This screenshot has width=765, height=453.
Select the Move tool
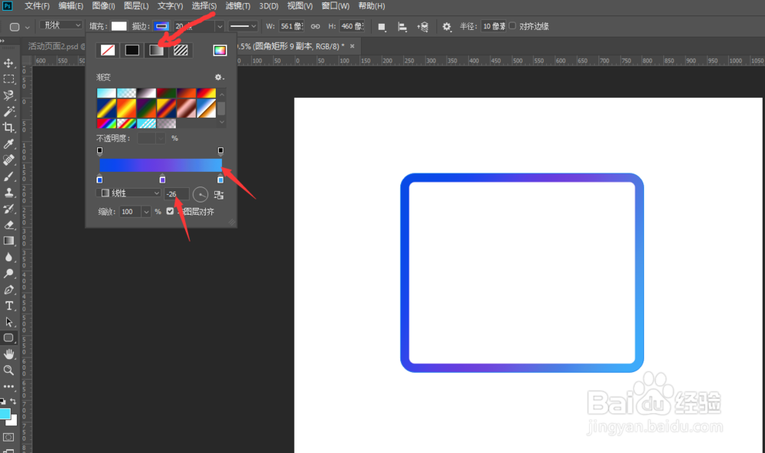pyautogui.click(x=8, y=63)
